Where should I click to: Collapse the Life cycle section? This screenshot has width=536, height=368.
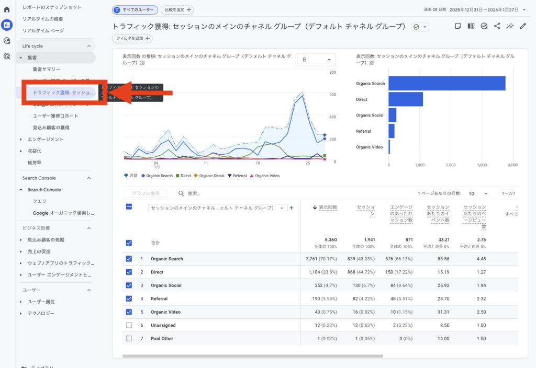tap(88, 46)
